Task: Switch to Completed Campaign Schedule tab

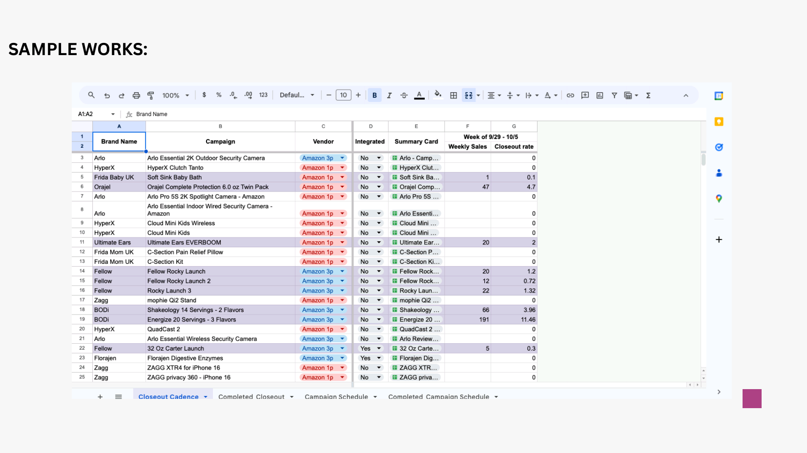Action: click(x=438, y=396)
